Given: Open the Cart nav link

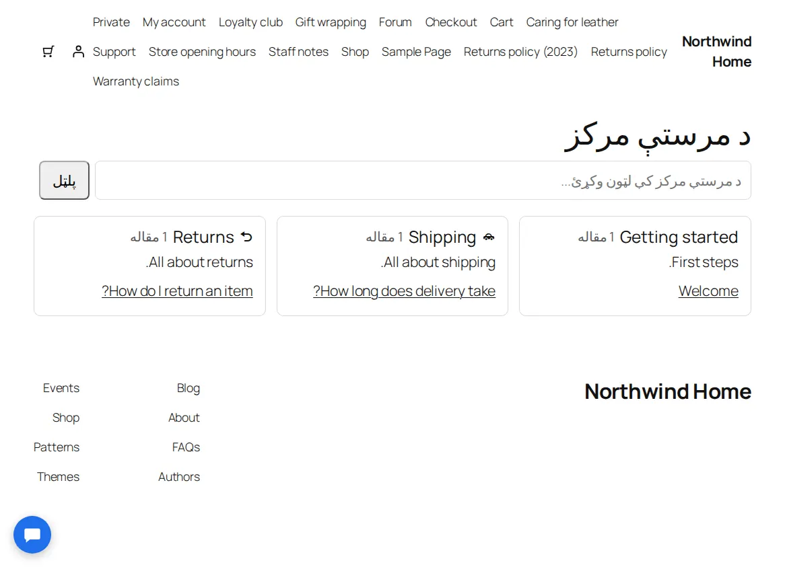Looking at the screenshot, I should [x=501, y=22].
